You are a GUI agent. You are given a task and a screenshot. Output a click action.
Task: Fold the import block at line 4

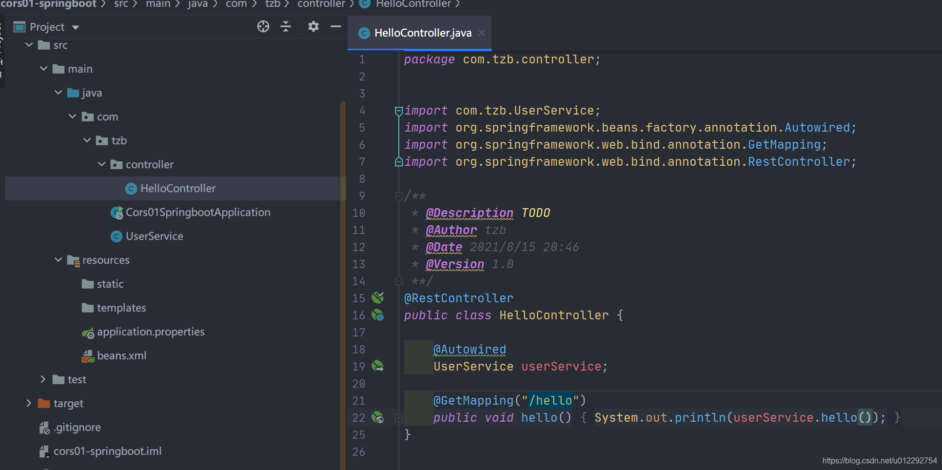[398, 111]
